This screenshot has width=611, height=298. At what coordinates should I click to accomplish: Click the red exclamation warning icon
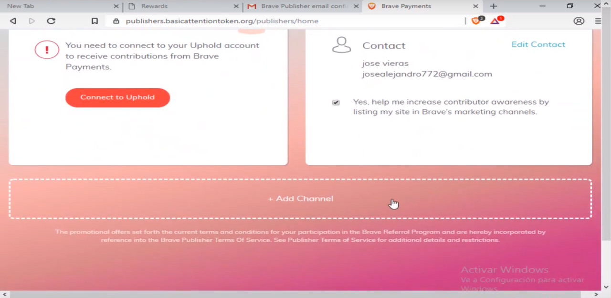click(x=47, y=50)
